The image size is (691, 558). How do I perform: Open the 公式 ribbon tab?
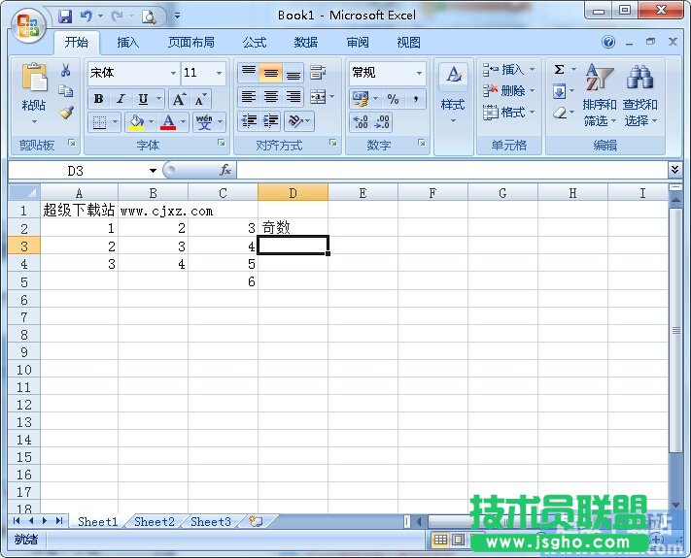point(255,43)
